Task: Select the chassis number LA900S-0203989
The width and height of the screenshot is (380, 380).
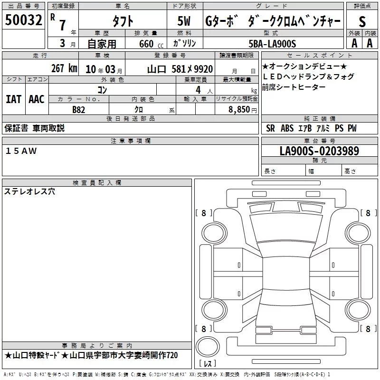Action: tap(319, 152)
